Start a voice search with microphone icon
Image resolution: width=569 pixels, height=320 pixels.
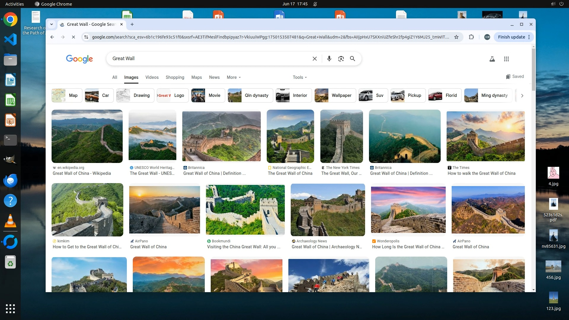click(329, 59)
